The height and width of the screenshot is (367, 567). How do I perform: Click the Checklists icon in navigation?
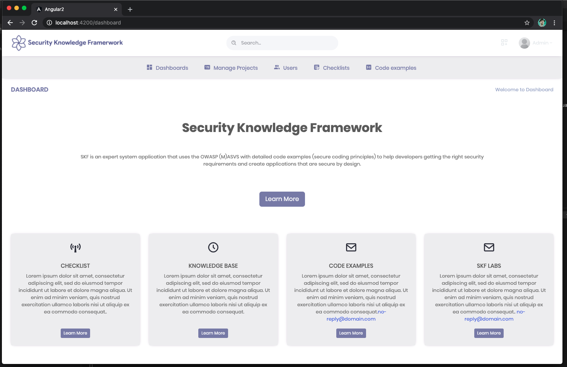click(317, 68)
